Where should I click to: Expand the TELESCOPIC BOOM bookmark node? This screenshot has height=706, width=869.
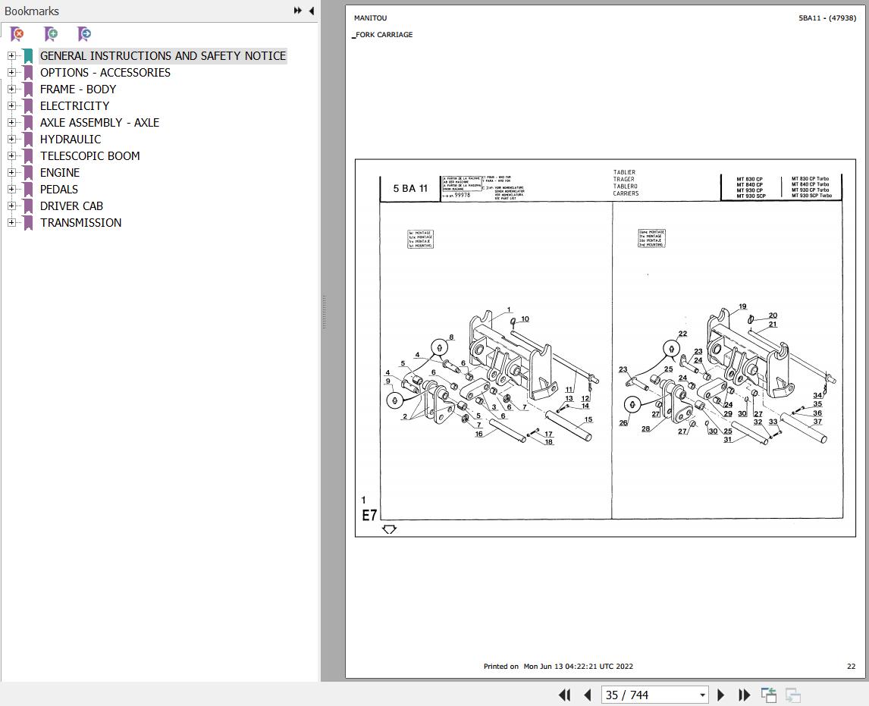click(11, 155)
